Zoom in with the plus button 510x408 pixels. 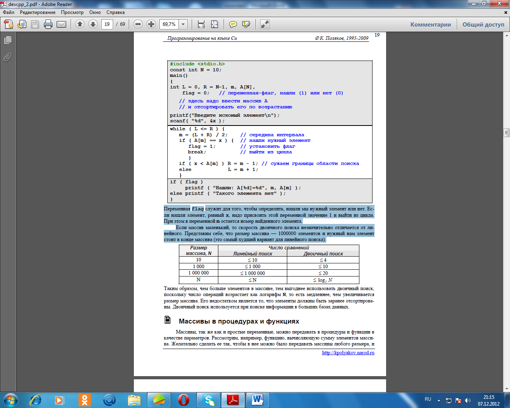tap(151, 24)
